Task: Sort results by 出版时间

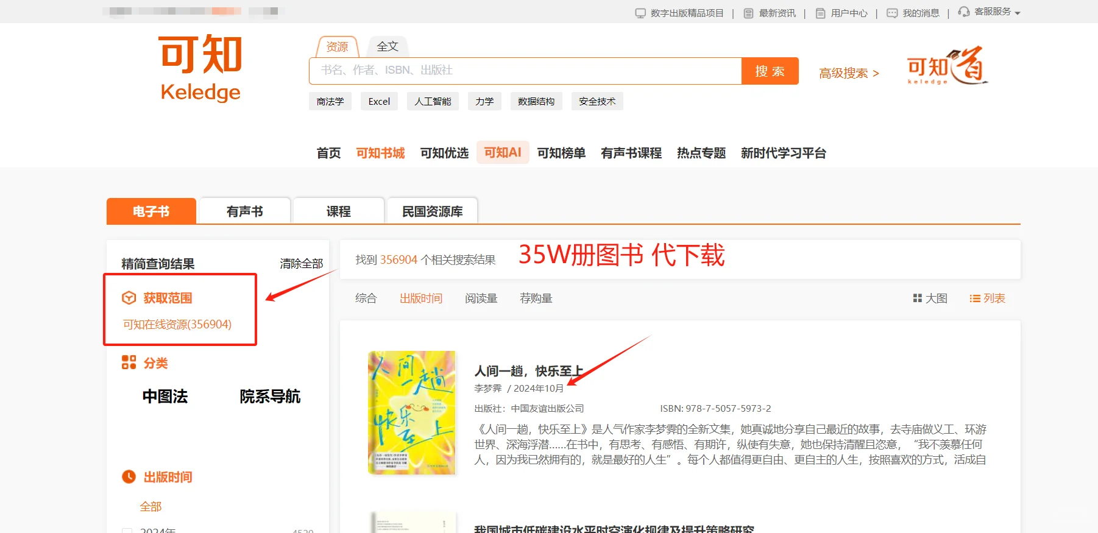Action: coord(421,298)
